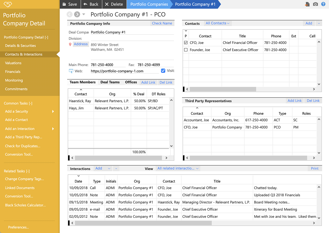Viewport: 329px width, 233px height.
Task: Open Preferences in the sidebar
Action: [19, 227]
